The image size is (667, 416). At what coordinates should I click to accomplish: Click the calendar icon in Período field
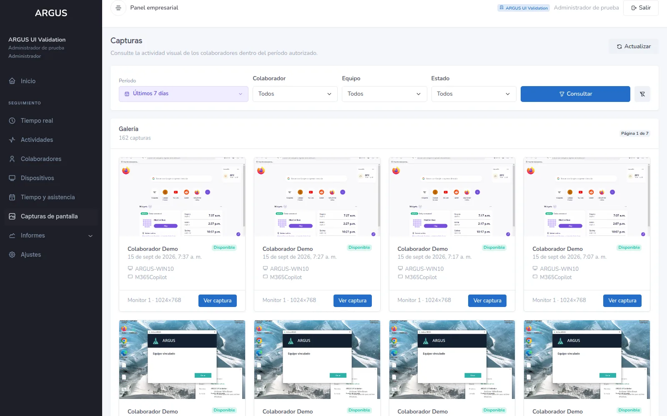point(127,94)
